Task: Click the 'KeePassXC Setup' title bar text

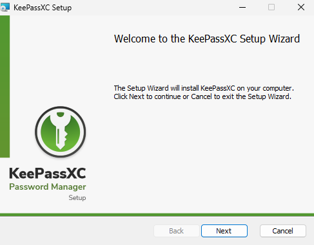Action: pyautogui.click(x=43, y=8)
